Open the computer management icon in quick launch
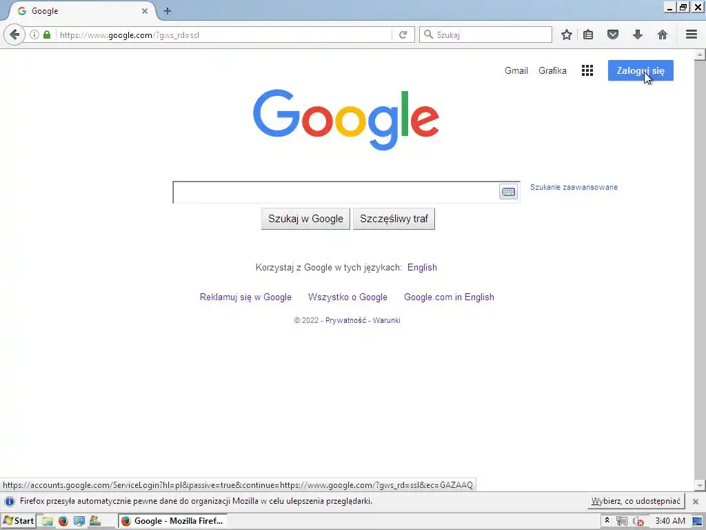Image resolution: width=706 pixels, height=530 pixels. 79,521
